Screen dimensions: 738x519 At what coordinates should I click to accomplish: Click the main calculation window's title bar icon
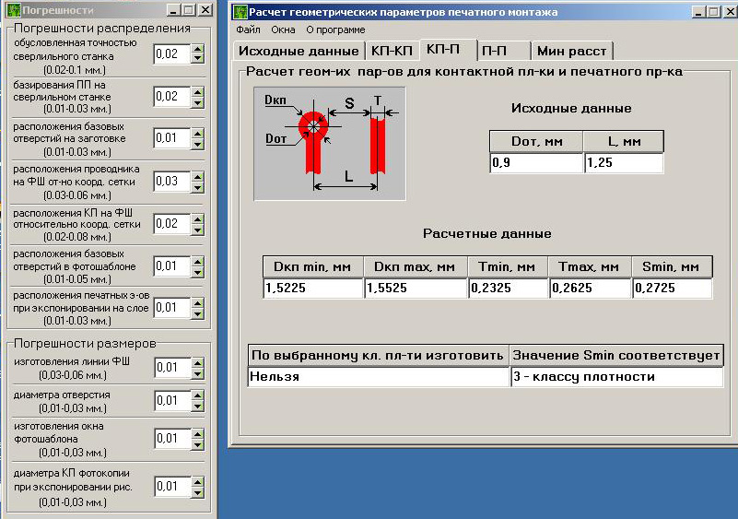240,12
